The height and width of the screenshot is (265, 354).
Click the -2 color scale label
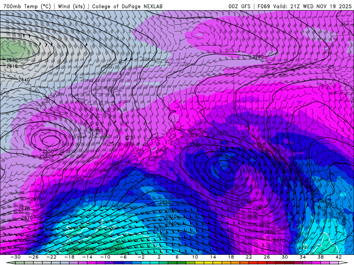(x=141, y=257)
